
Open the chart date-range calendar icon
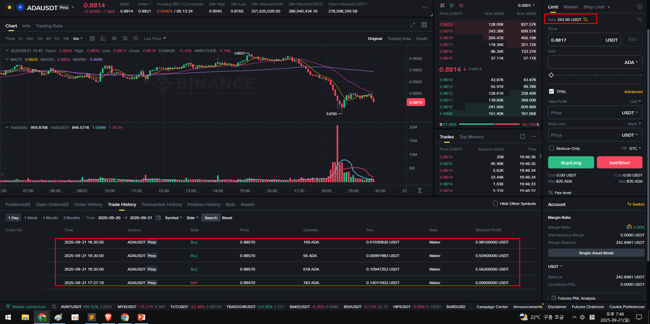coord(92,39)
